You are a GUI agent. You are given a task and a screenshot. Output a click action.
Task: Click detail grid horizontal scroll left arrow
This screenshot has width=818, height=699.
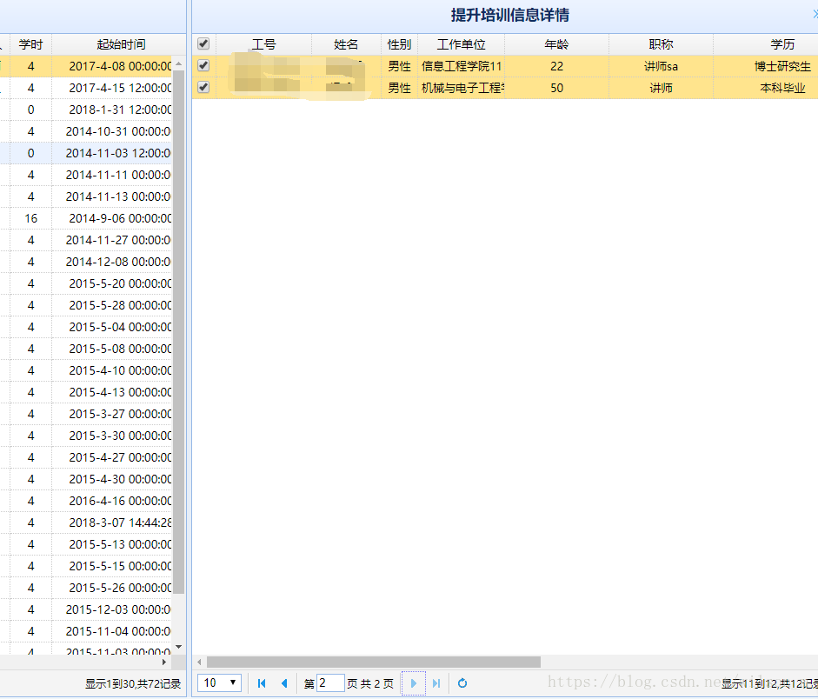click(x=199, y=662)
